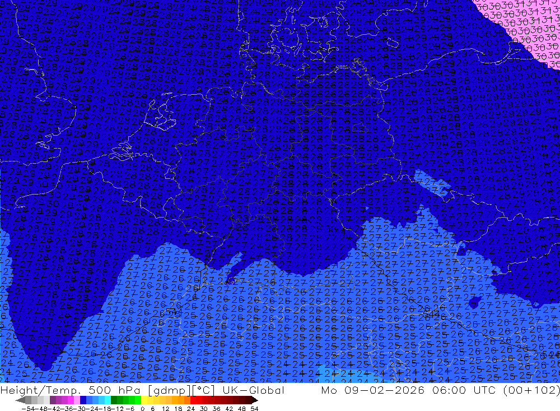The height and width of the screenshot is (411, 560).
Task: Click the light pink legend swatch
Action: tap(77, 400)
